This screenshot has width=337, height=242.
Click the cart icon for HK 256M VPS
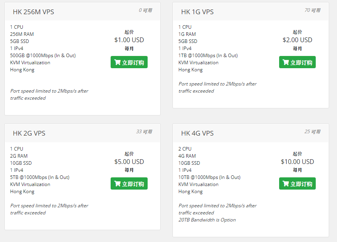[x=117, y=62]
